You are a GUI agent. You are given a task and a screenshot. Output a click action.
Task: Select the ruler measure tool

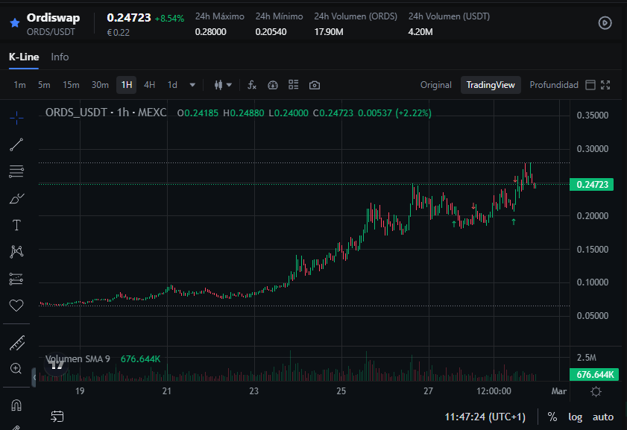pos(16,343)
